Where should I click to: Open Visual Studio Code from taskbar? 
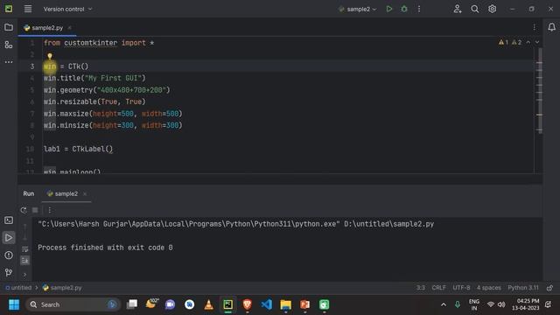(266, 304)
